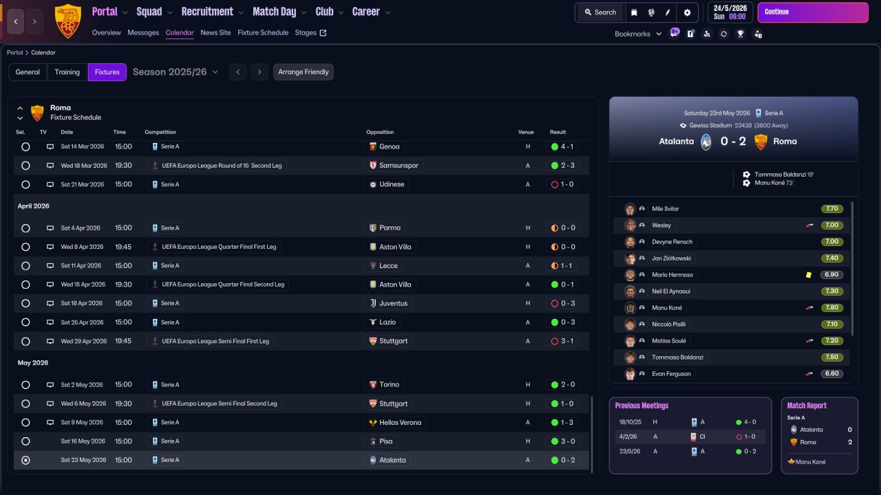881x495 pixels.
Task: Go to next season arrow button
Action: 259,72
